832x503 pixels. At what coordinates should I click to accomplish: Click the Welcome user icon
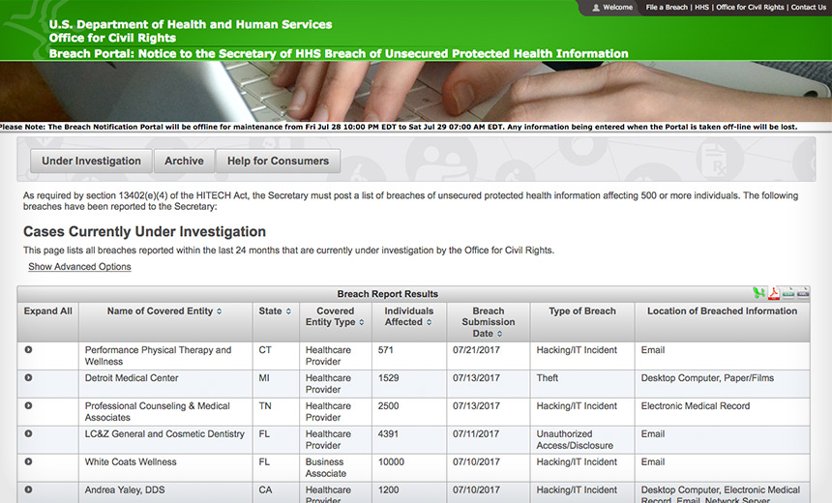tap(596, 8)
